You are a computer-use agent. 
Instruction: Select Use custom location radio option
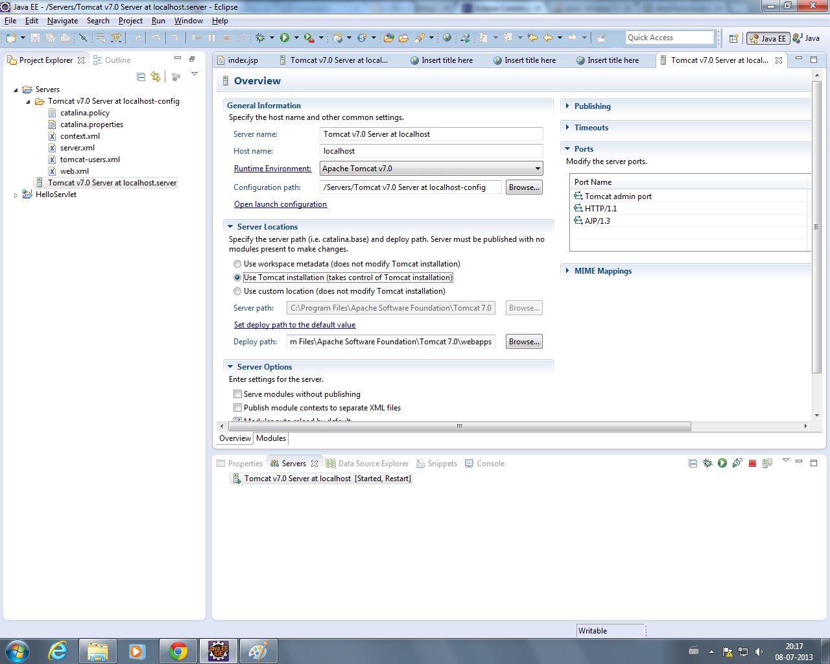click(237, 291)
